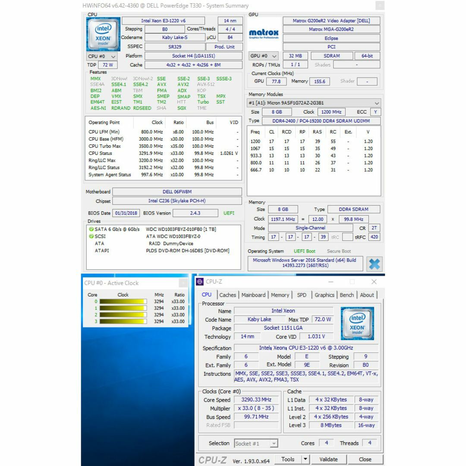
Task: Click the tRFC value 420
Action: click(x=374, y=237)
